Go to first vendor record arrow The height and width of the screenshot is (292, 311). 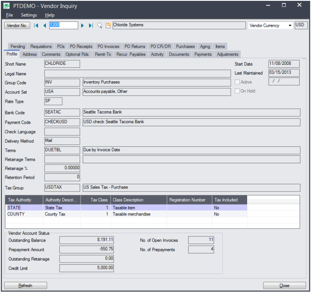coord(36,25)
